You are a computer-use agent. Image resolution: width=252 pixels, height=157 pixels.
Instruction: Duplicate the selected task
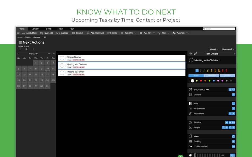click(63, 33)
